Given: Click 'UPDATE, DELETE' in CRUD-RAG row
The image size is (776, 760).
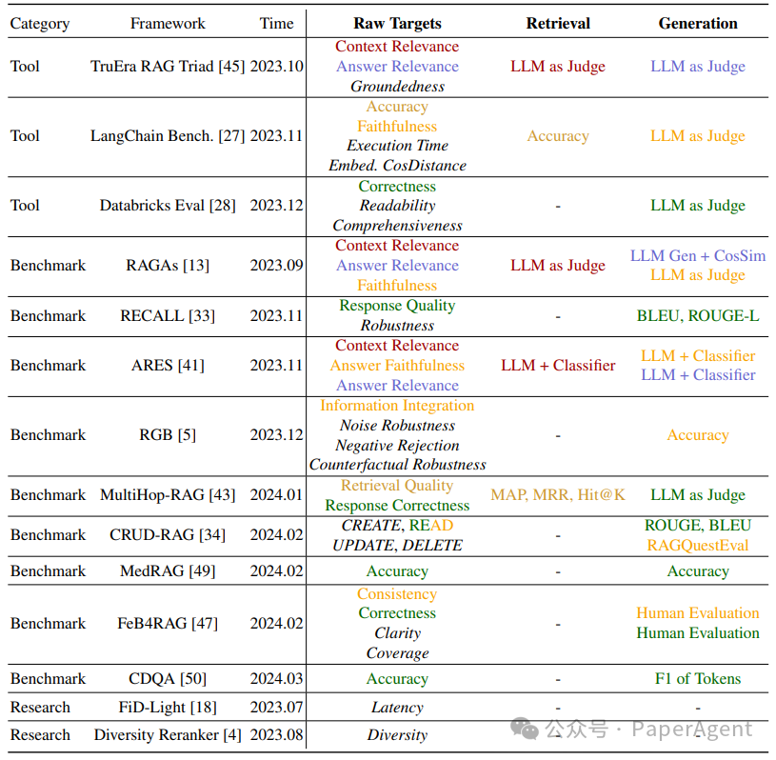Looking at the screenshot, I should (397, 546).
